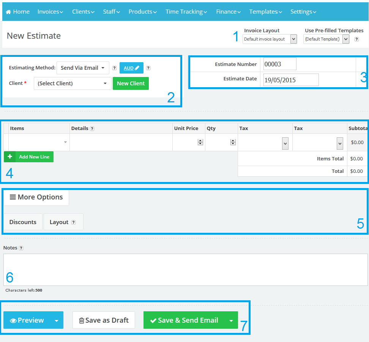Open the Invoice Layout dropdown
This screenshot has height=342, width=369.
270,39
